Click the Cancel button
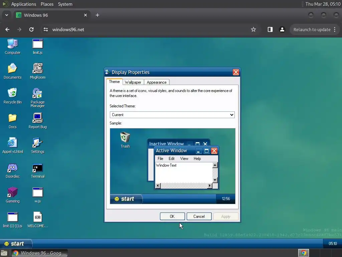Viewport: 342px width, 257px height. tap(199, 217)
